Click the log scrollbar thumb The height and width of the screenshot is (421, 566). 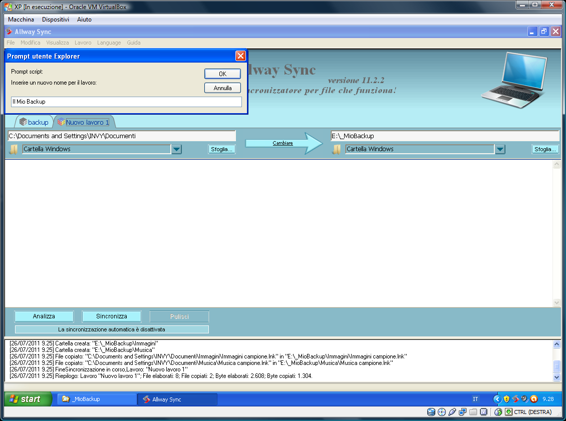[556, 366]
